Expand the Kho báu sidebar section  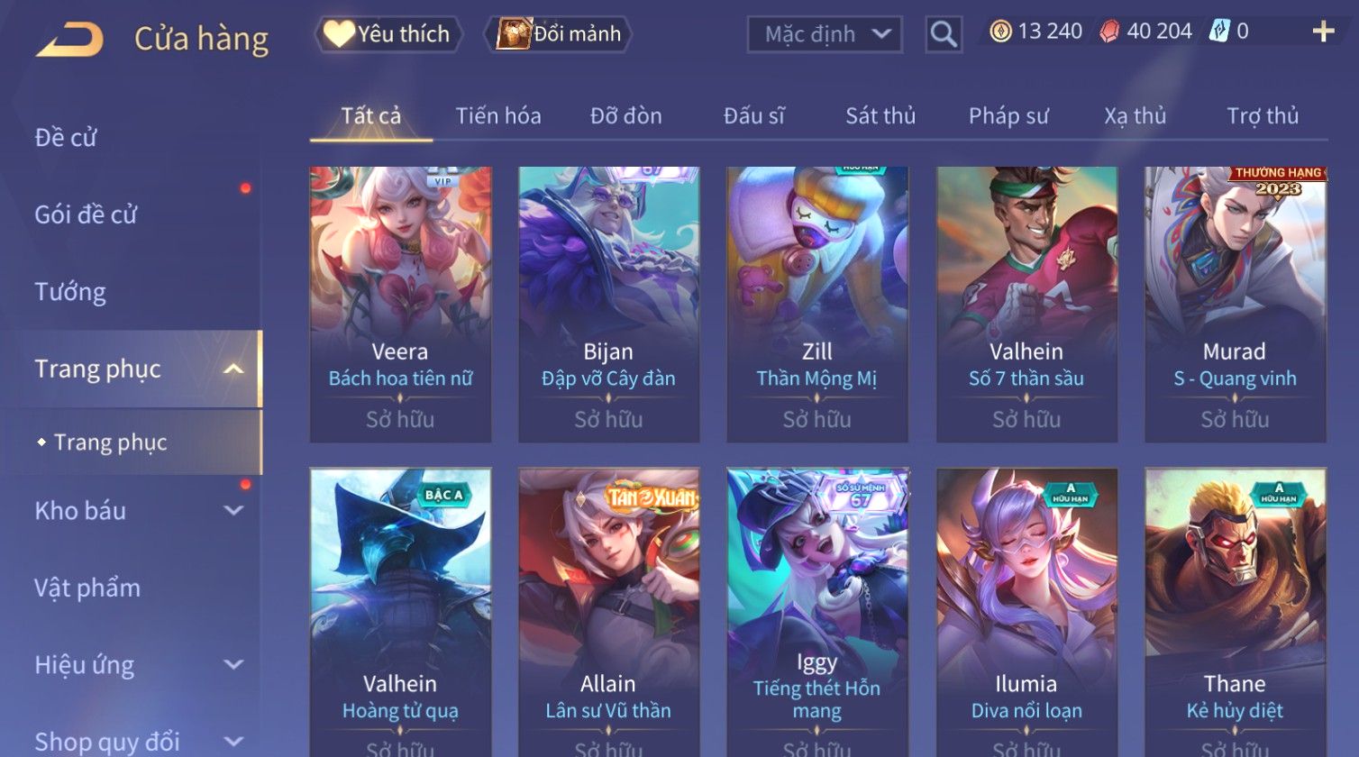click(233, 511)
